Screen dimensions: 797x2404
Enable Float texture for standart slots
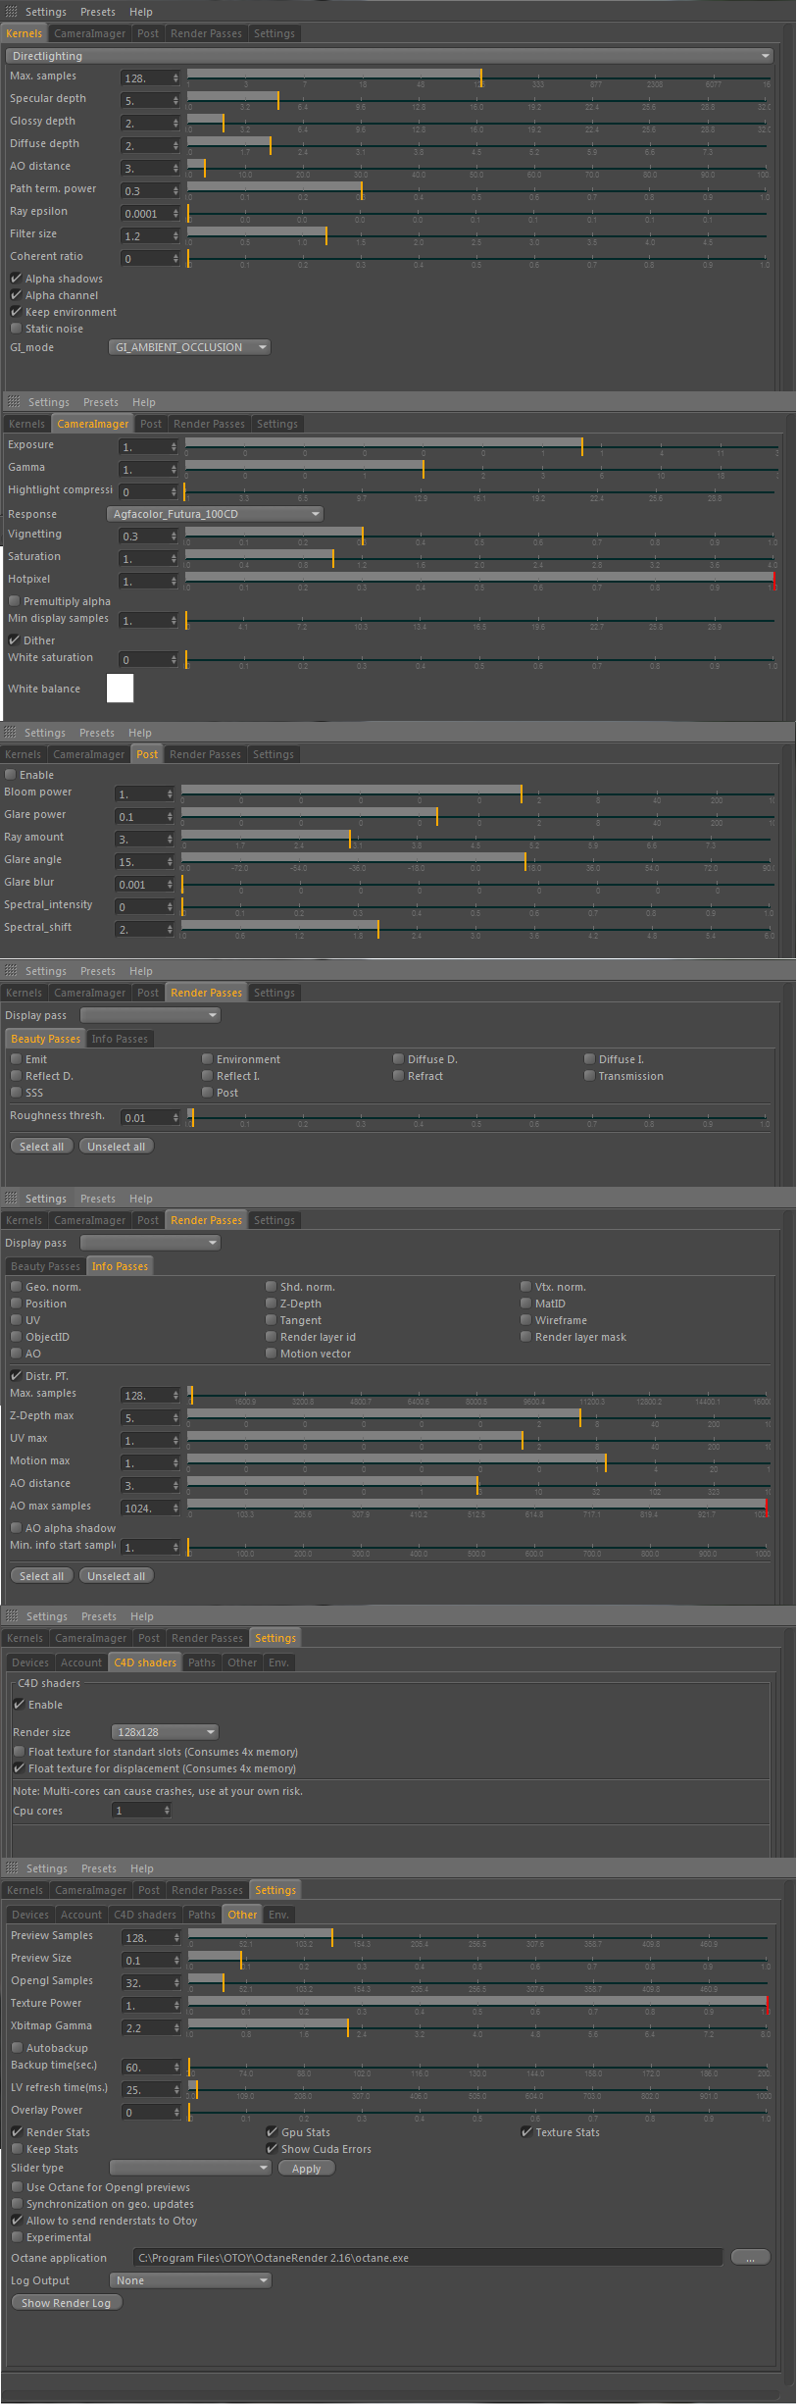[x=19, y=1752]
